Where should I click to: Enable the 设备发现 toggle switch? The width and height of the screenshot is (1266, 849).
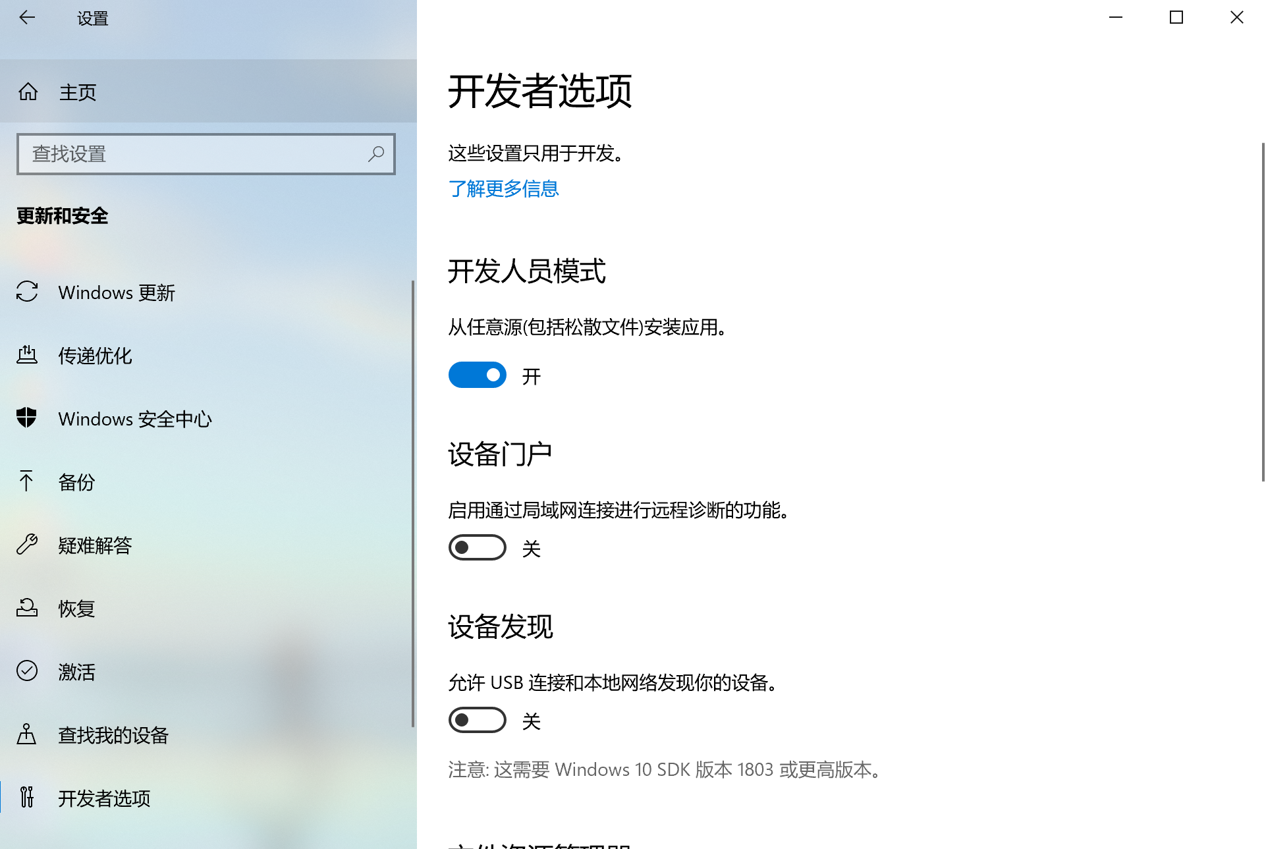point(478,720)
